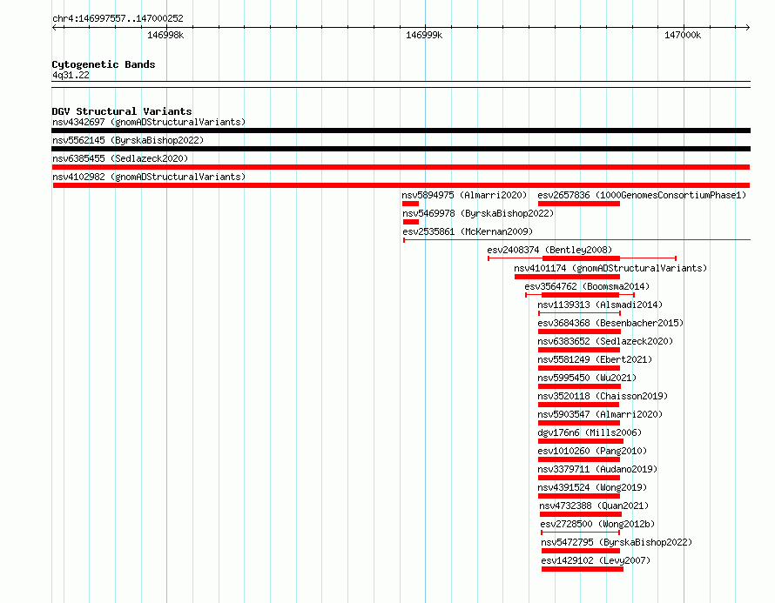
Task: Click the black bar of nsv5562145
Action: pyautogui.click(x=401, y=149)
